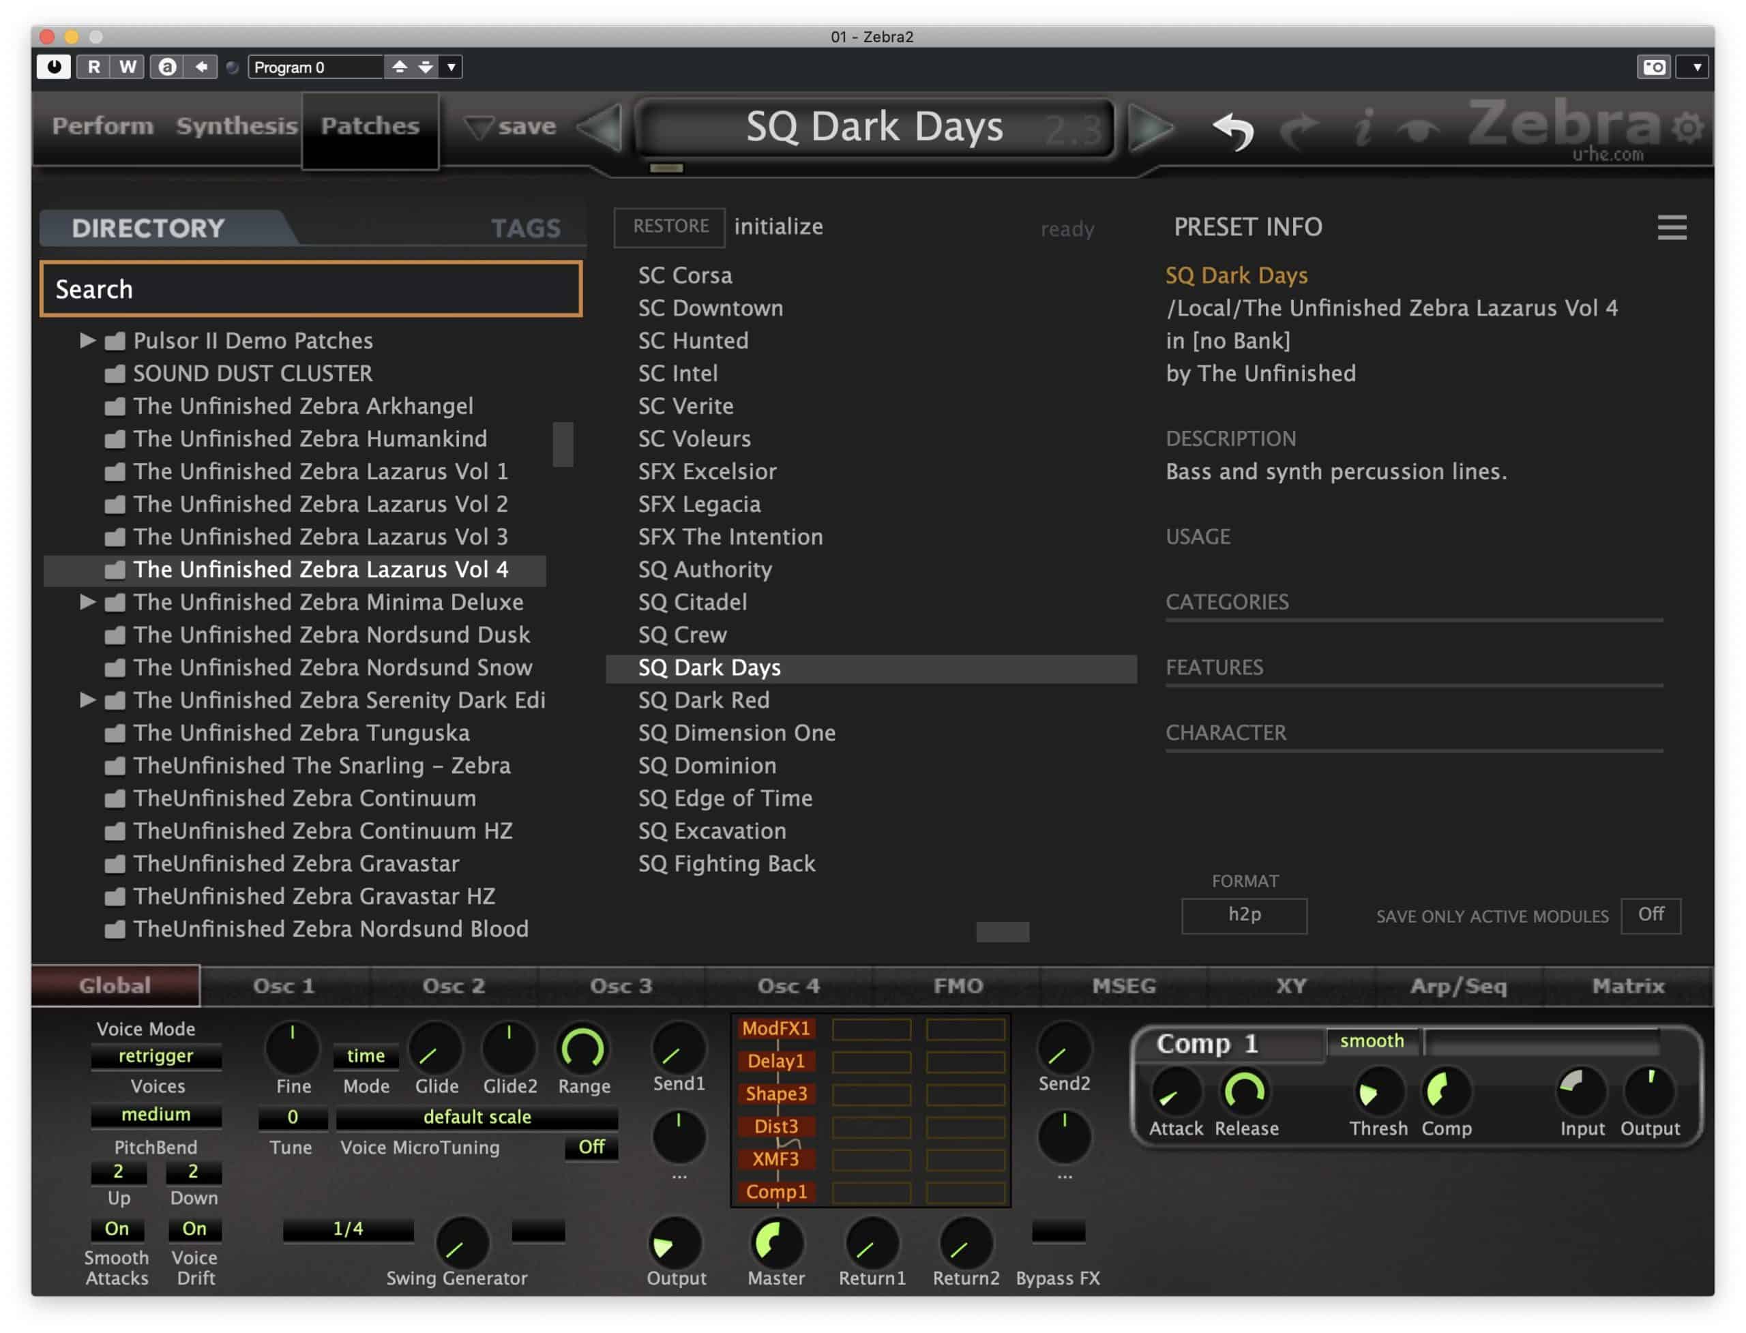The width and height of the screenshot is (1746, 1333).
Task: Toggle Smooth Attacks On button
Action: 117,1229
